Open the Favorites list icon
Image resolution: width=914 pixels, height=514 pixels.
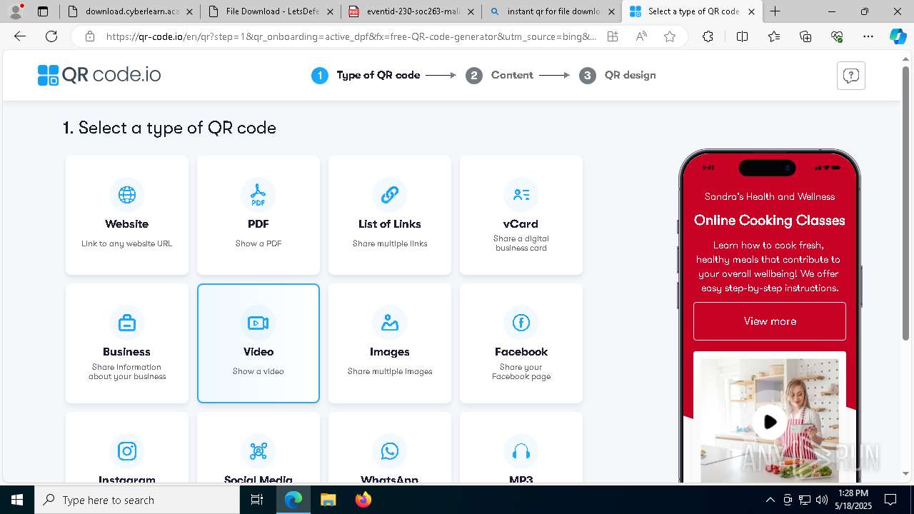click(774, 36)
